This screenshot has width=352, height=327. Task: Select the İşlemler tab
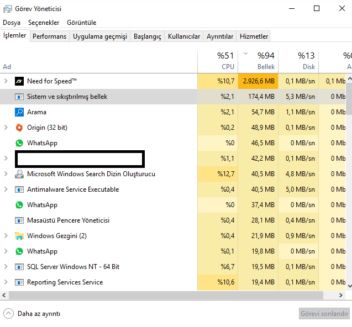15,35
